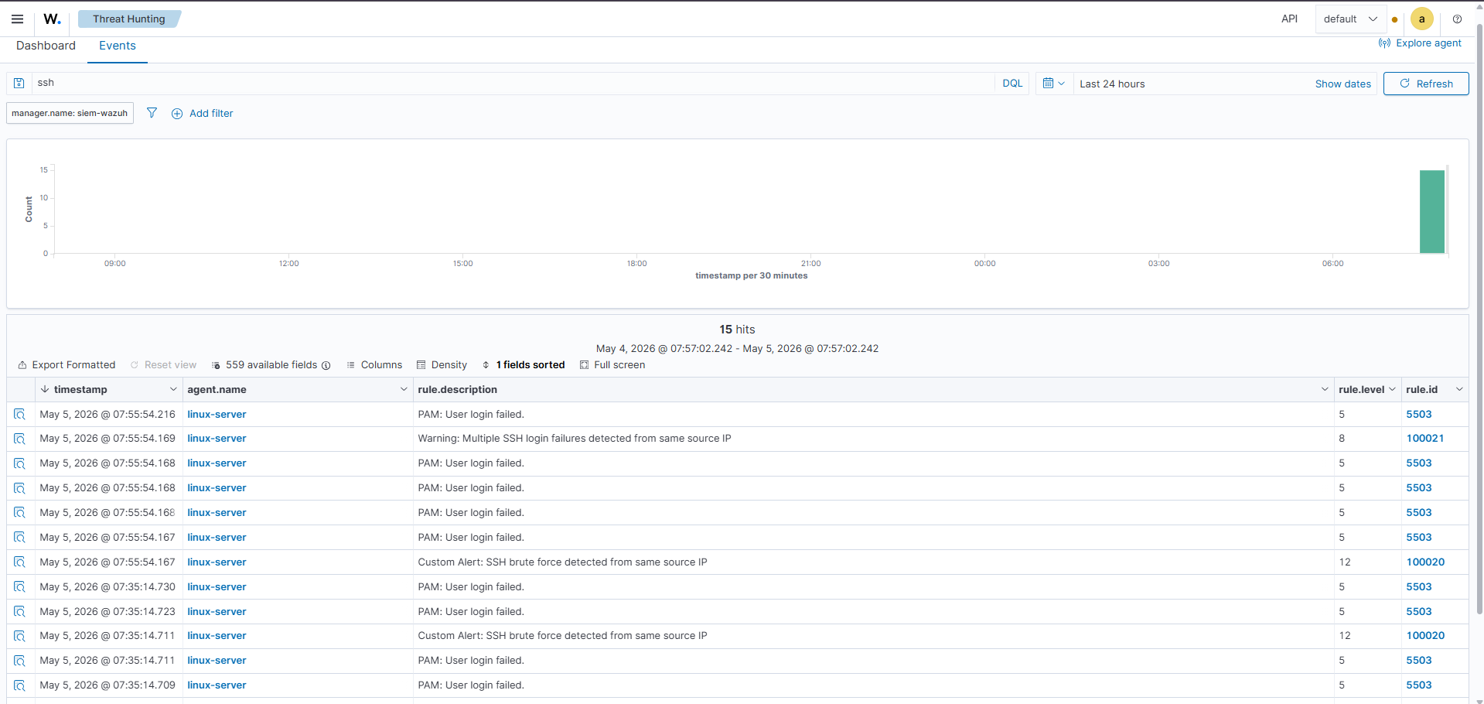Open rule id 5503 in 07:35:14.709 row
Viewport: 1484px width, 704px height.
pyautogui.click(x=1418, y=685)
